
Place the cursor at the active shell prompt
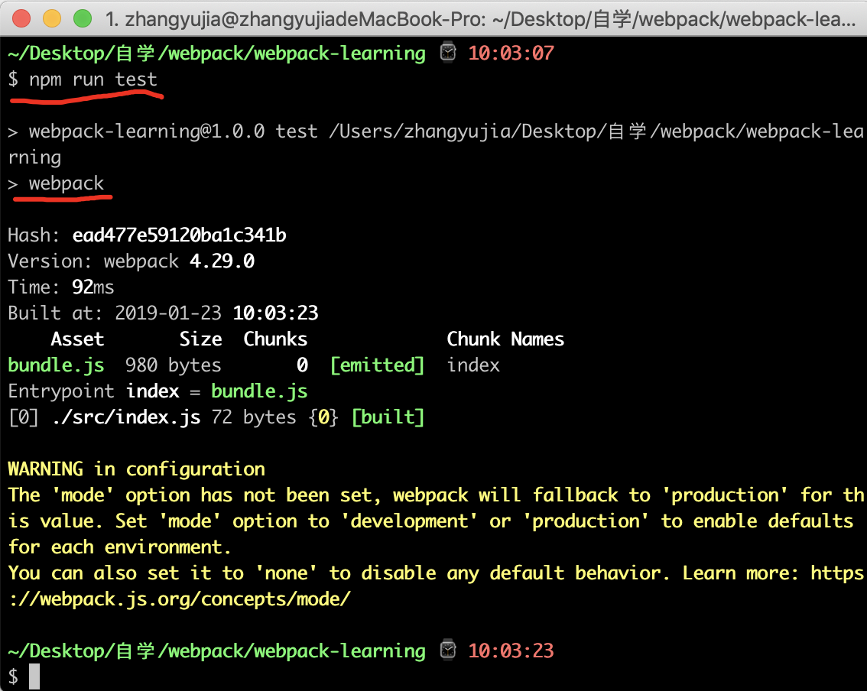point(31,676)
